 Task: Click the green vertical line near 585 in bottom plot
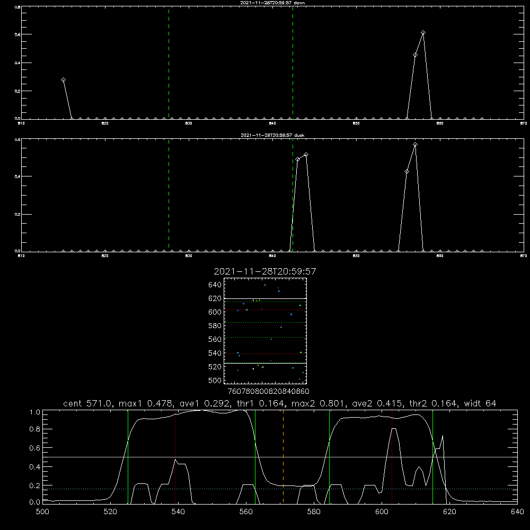(329, 456)
